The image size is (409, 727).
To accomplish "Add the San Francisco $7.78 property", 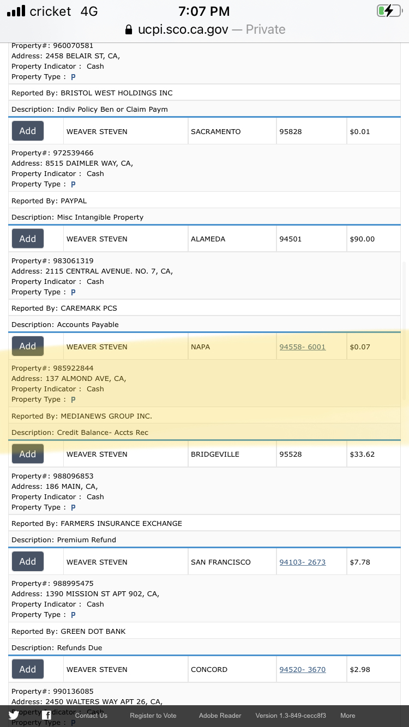I will (x=28, y=562).
